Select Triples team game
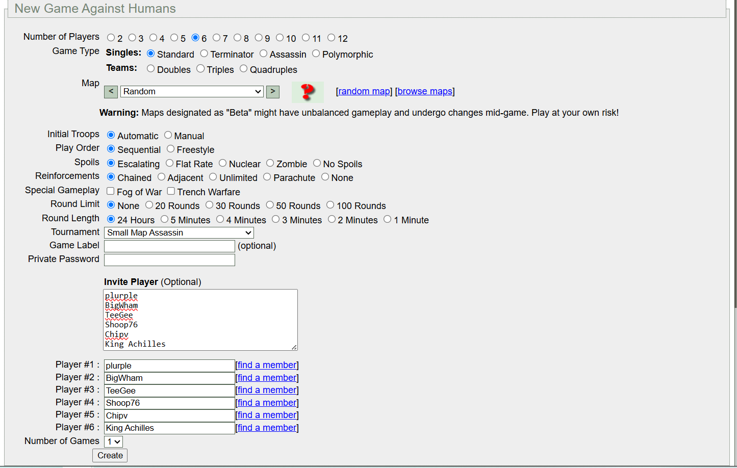Viewport: 737px width, 468px height. pyautogui.click(x=200, y=69)
